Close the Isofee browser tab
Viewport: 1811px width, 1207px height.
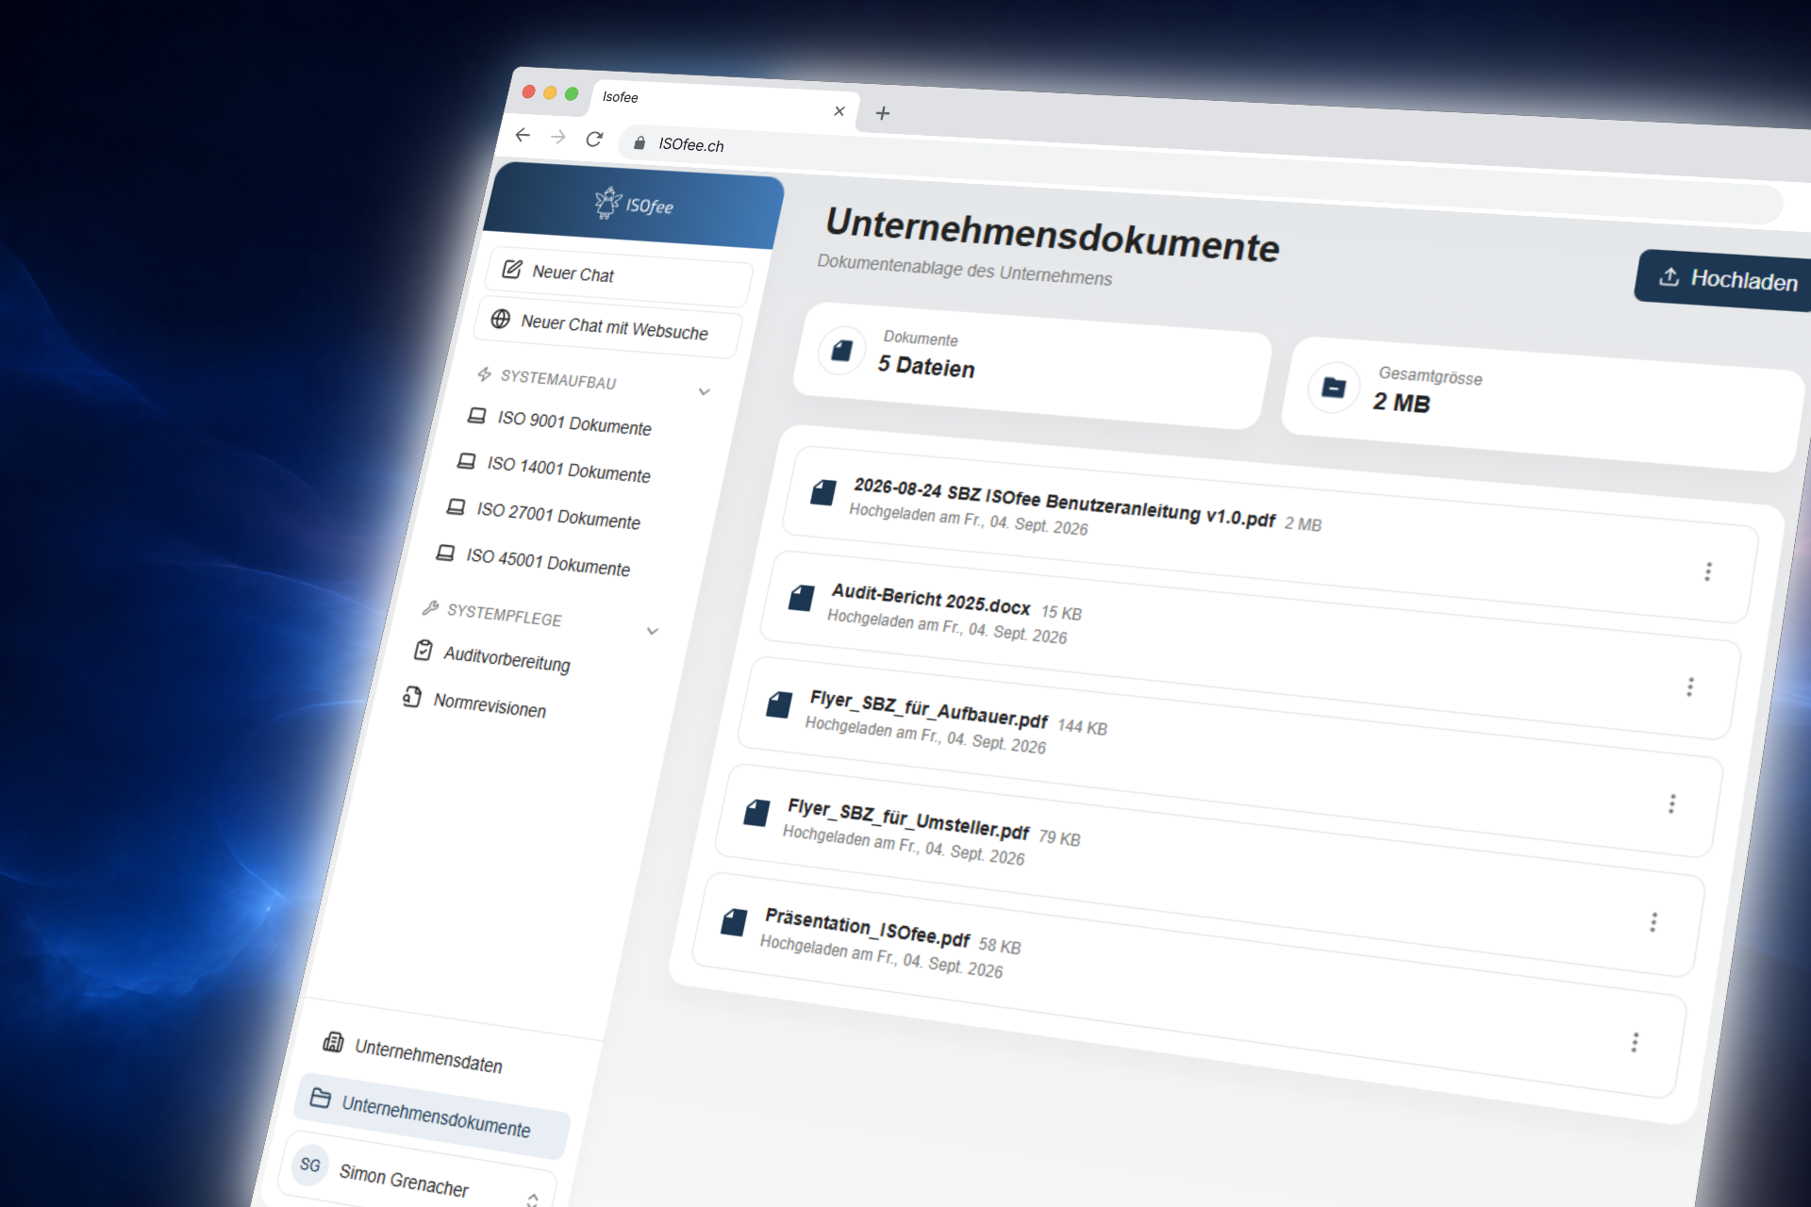coord(839,110)
